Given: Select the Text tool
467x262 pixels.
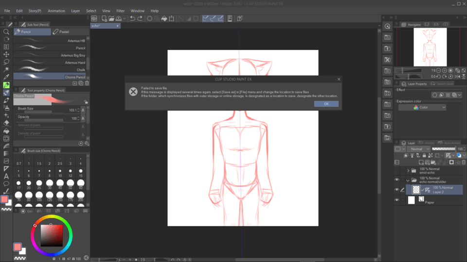Looking at the screenshot, I should [6, 176].
